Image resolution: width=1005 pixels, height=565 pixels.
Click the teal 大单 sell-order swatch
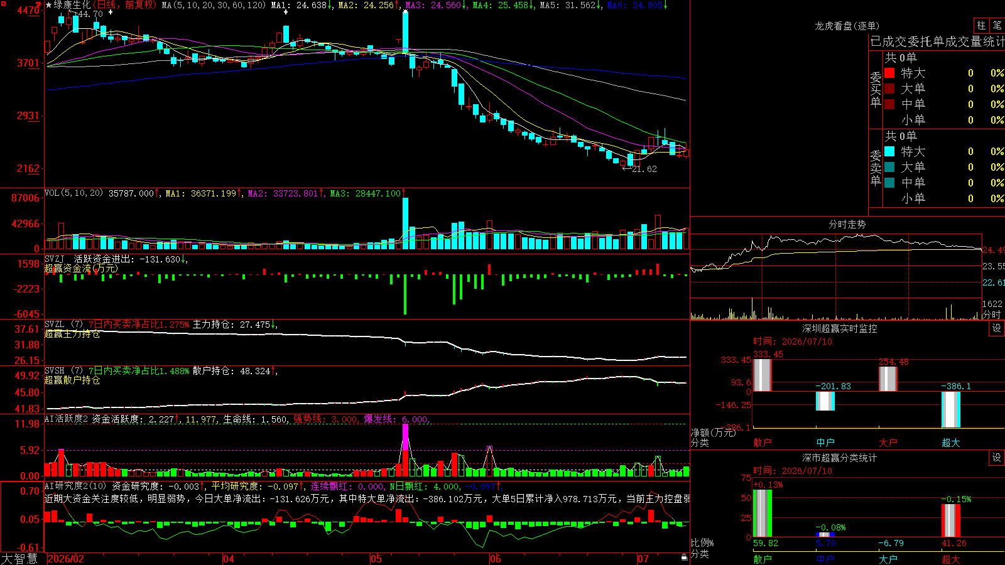889,167
